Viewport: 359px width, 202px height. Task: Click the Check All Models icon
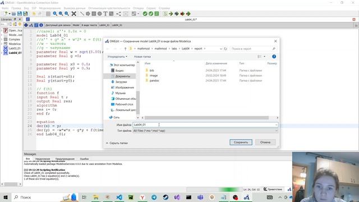click(x=151, y=13)
